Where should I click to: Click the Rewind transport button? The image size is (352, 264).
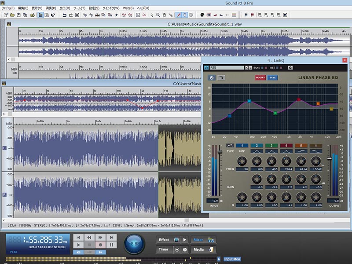coord(89,237)
